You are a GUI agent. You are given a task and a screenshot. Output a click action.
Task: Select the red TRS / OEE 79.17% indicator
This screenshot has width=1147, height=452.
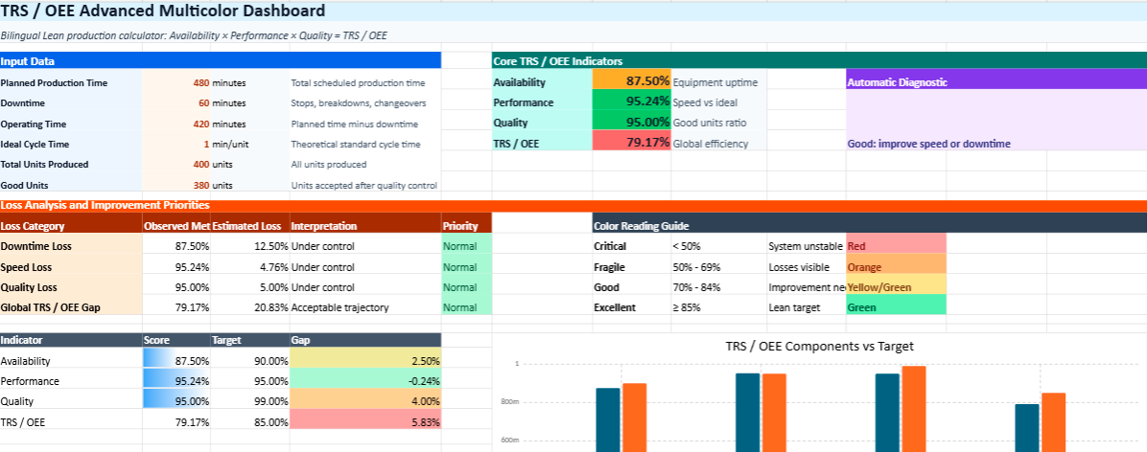[x=631, y=143]
